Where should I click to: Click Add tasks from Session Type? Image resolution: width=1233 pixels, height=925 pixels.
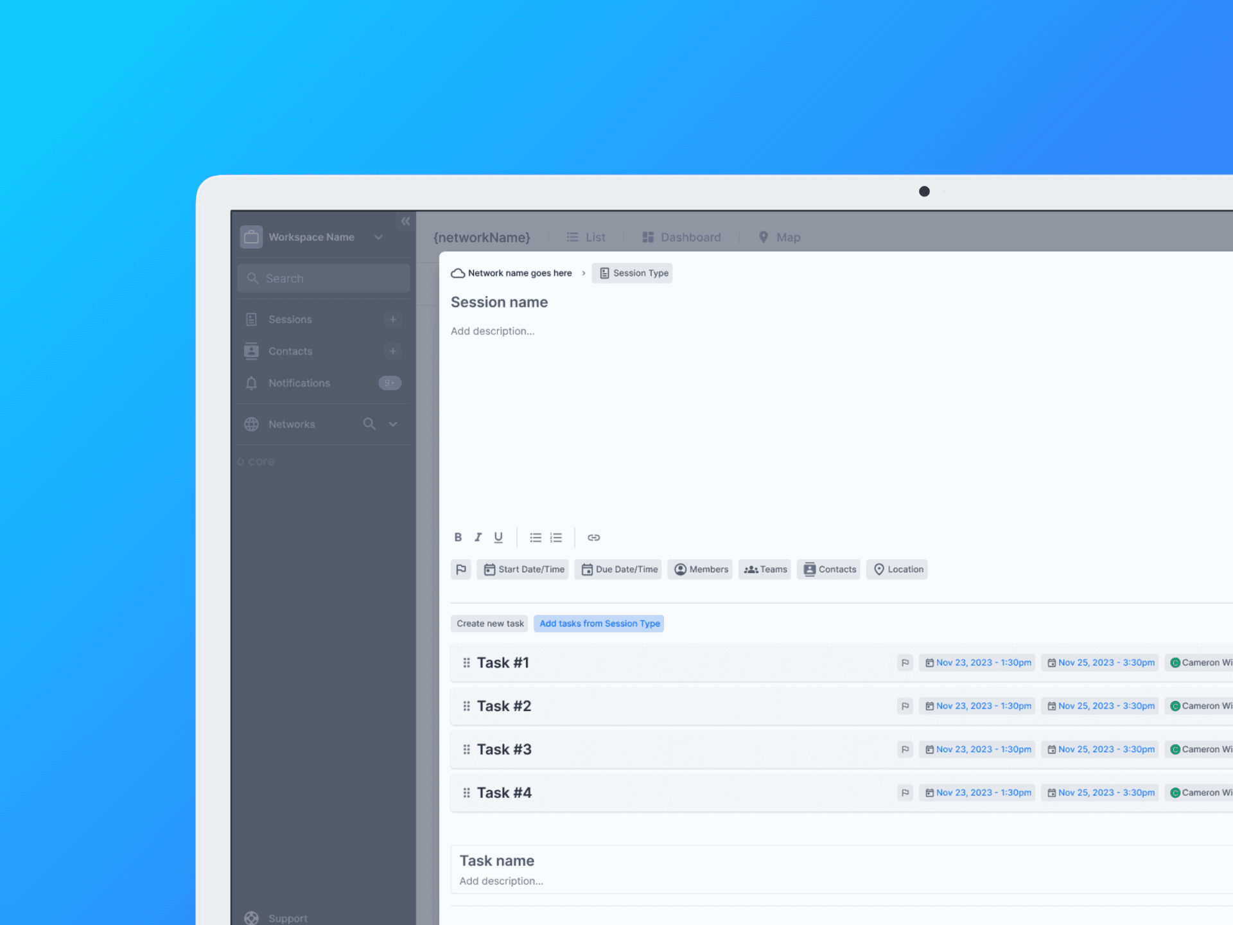(x=599, y=623)
